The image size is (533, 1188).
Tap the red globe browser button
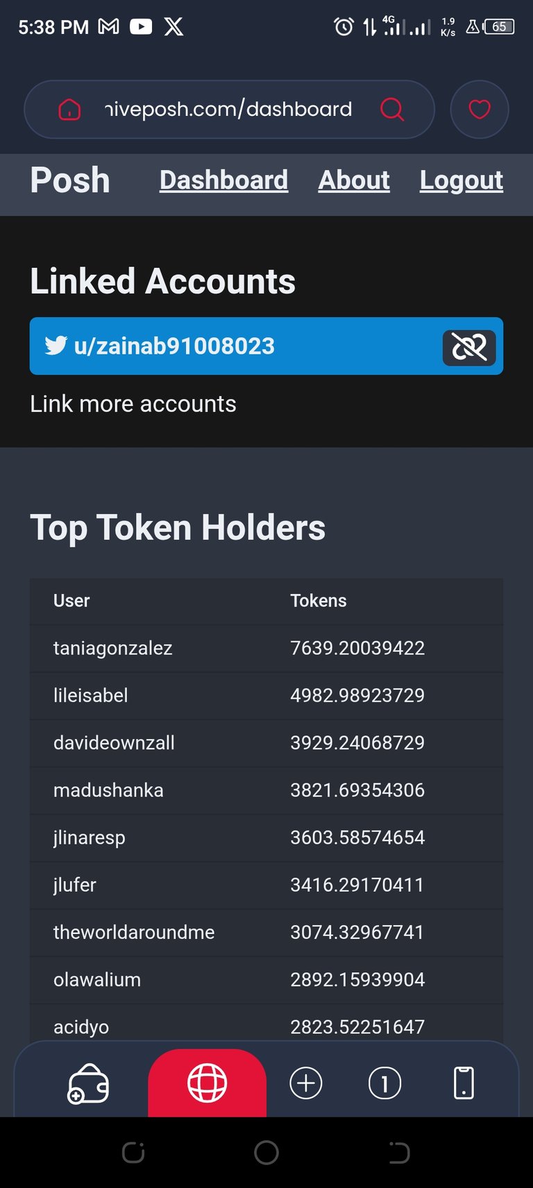(x=207, y=1083)
